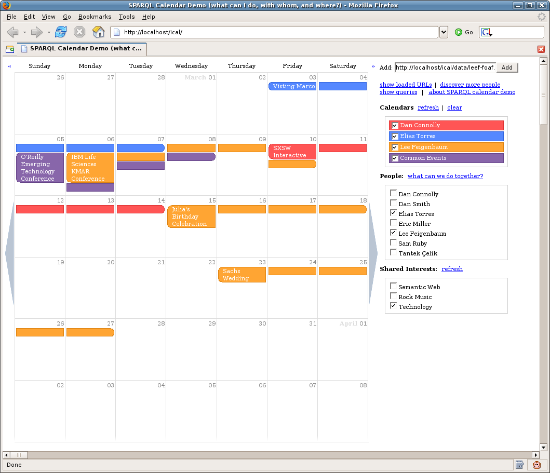Open the URL history dropdown arrow
This screenshot has width=550, height=473.
coord(444,32)
